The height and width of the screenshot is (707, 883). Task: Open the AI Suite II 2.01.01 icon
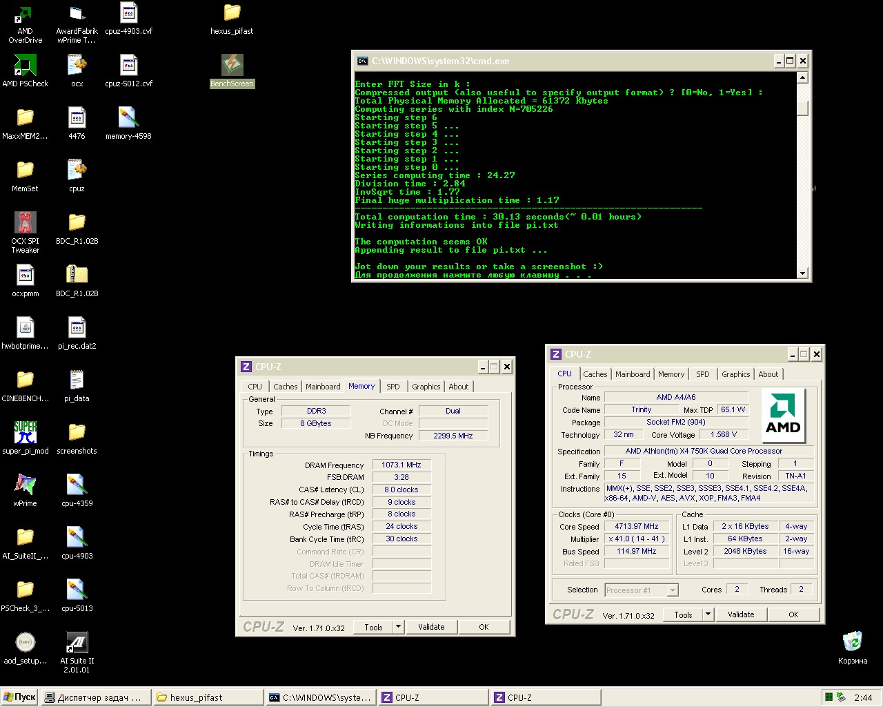tap(77, 643)
